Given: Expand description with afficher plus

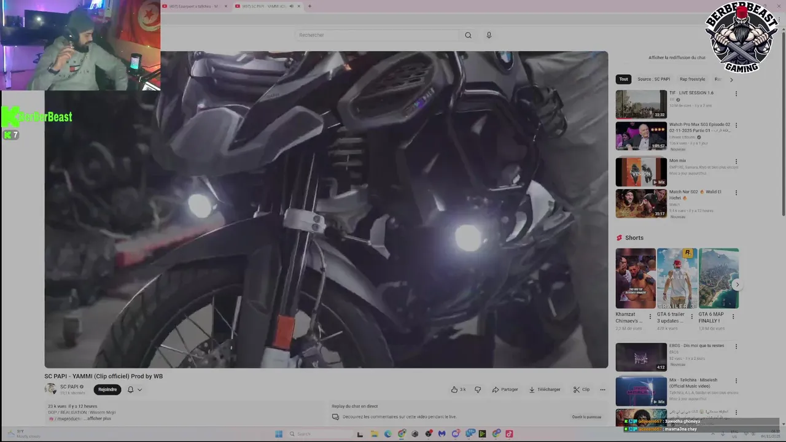Looking at the screenshot, I should [x=99, y=419].
